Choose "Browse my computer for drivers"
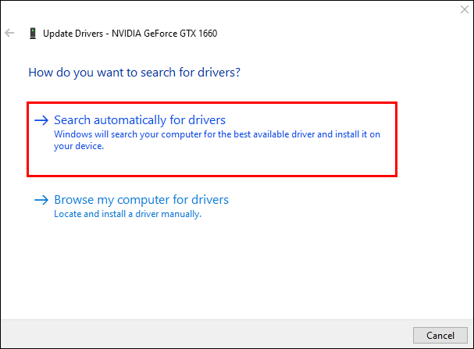The image size is (474, 349). [x=141, y=200]
